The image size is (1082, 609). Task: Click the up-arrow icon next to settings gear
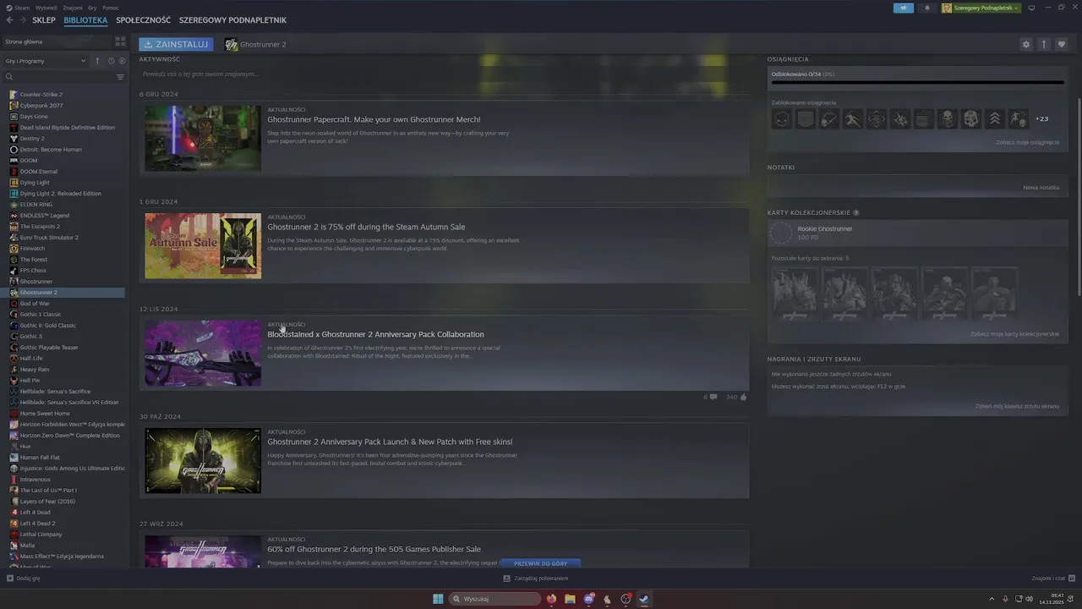point(1044,44)
